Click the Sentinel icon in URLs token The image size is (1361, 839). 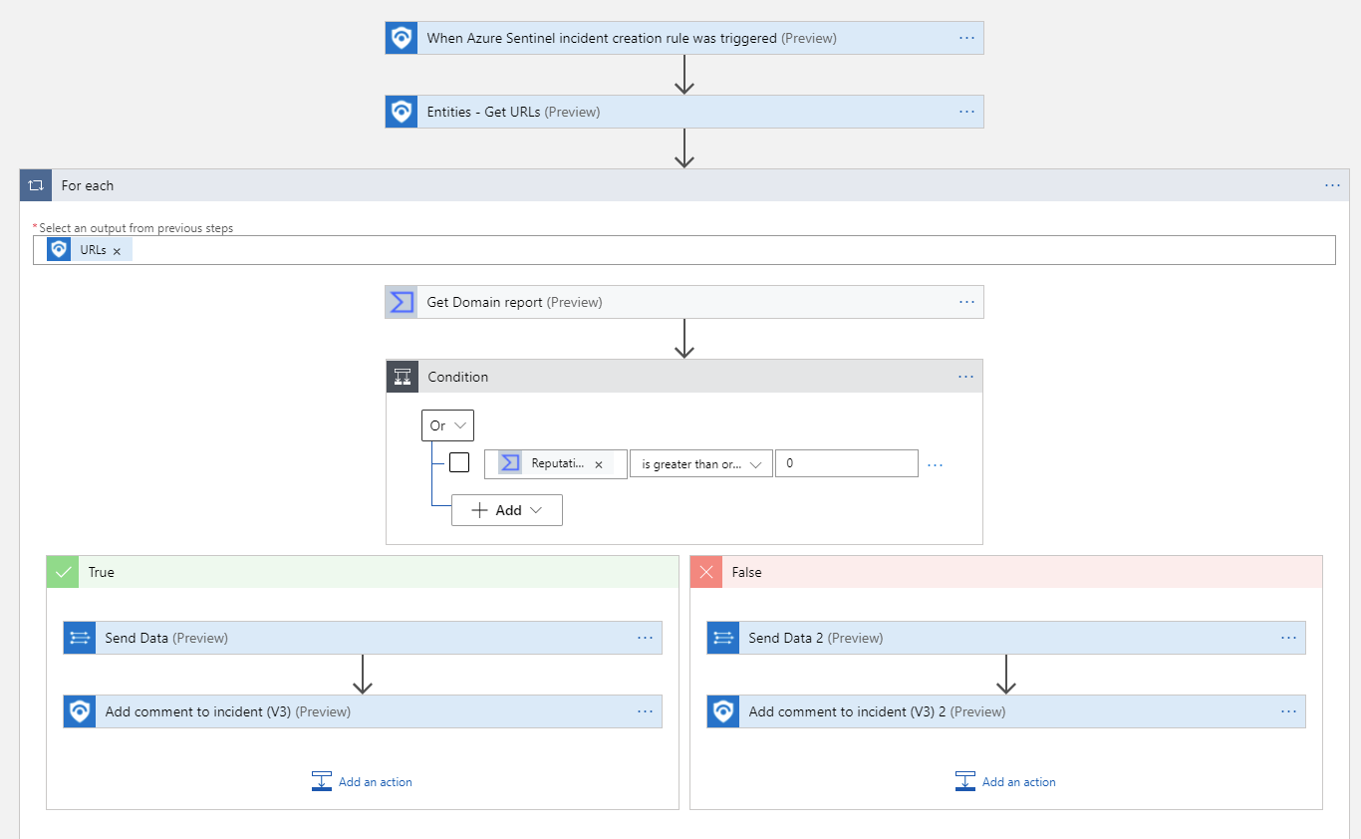click(59, 250)
